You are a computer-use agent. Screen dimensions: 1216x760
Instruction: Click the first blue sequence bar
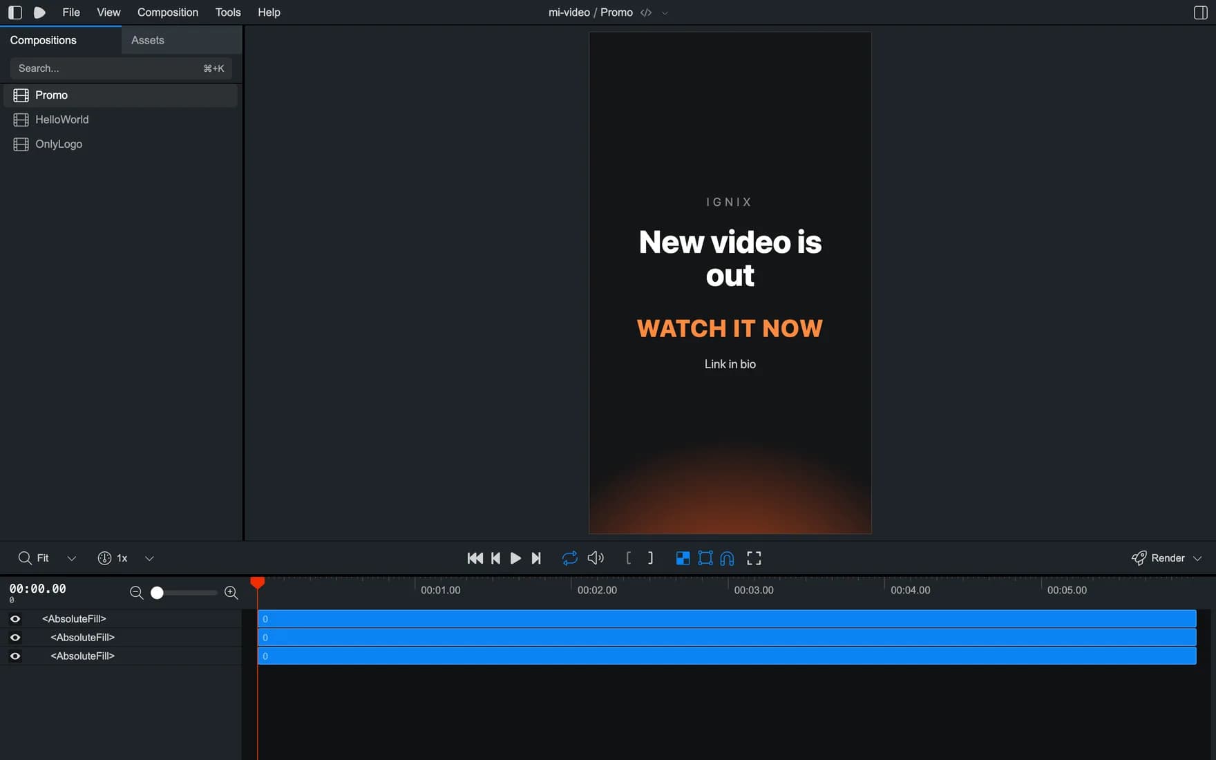[x=727, y=619]
